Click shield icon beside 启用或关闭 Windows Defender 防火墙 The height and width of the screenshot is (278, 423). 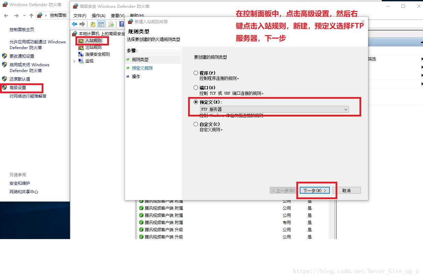click(x=4, y=65)
